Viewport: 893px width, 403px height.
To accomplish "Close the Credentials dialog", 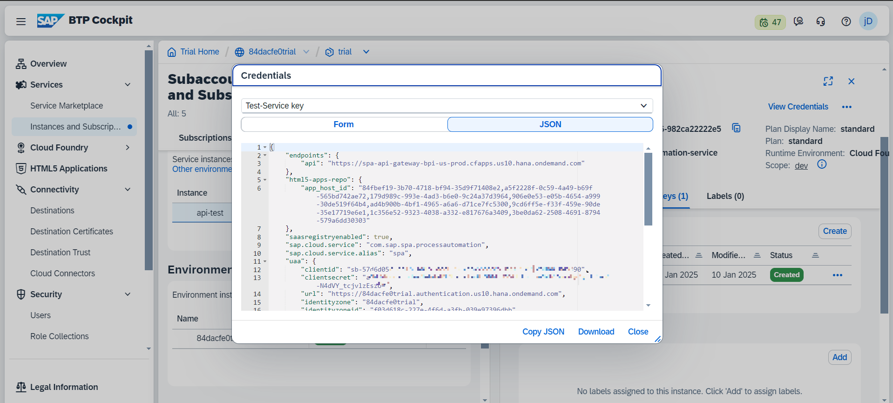I will pos(638,332).
